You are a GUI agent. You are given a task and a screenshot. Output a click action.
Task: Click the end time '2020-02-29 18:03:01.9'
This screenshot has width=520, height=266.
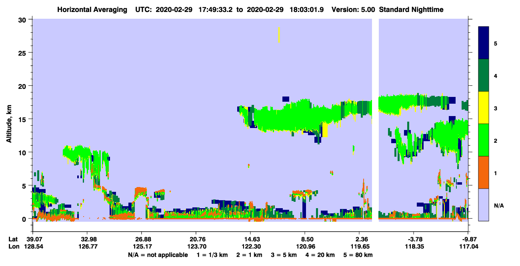(284, 9)
